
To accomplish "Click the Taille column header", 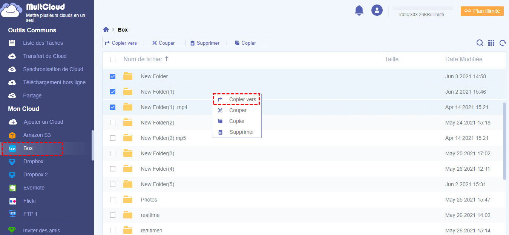I will click(392, 59).
